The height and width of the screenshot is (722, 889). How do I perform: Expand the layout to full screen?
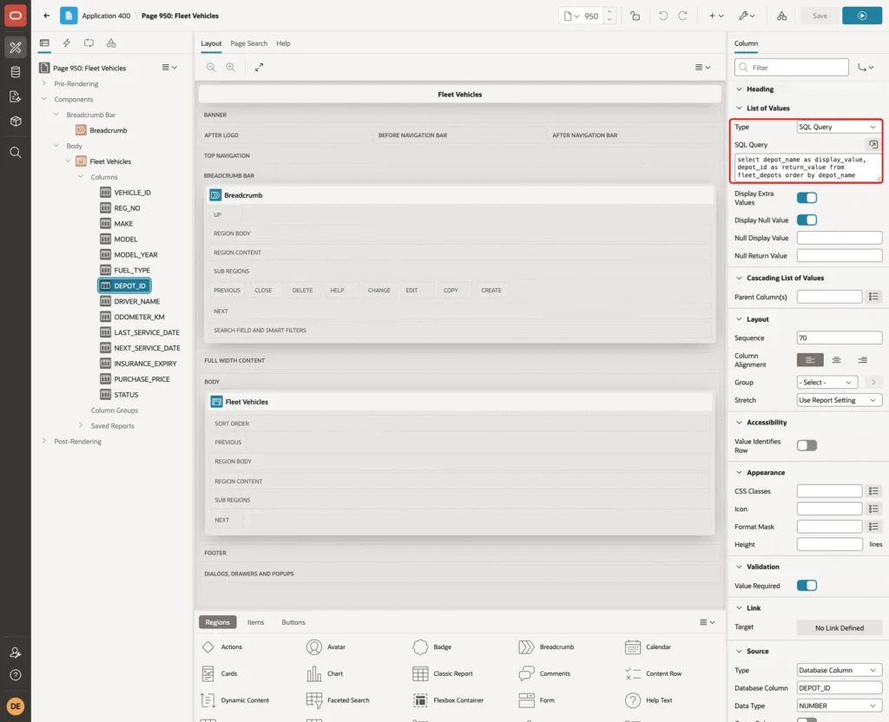click(259, 67)
